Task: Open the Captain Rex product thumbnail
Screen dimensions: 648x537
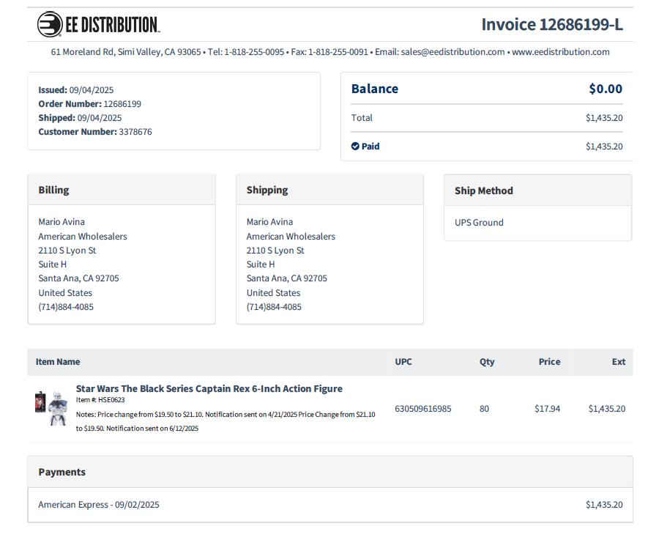Action: 51,408
